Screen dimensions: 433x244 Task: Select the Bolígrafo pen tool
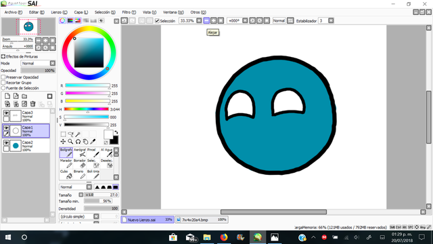(x=66, y=152)
